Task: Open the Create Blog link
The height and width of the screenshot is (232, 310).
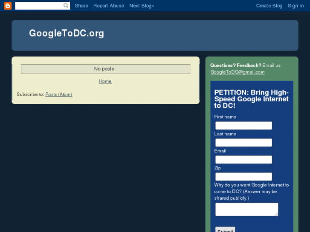Action: click(269, 6)
